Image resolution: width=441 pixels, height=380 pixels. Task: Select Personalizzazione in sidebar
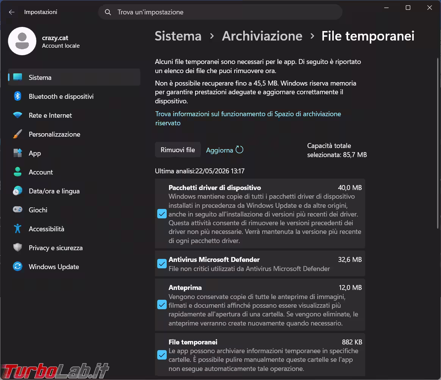[x=74, y=134]
